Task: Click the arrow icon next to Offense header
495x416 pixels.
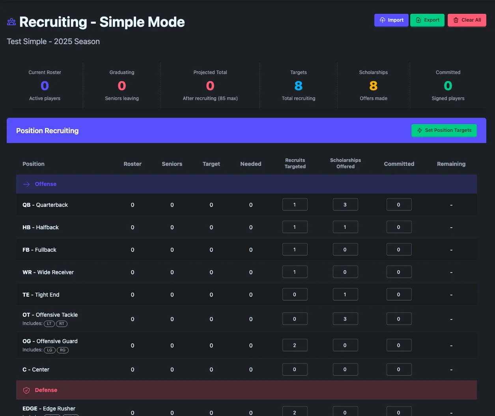Action: (26, 184)
